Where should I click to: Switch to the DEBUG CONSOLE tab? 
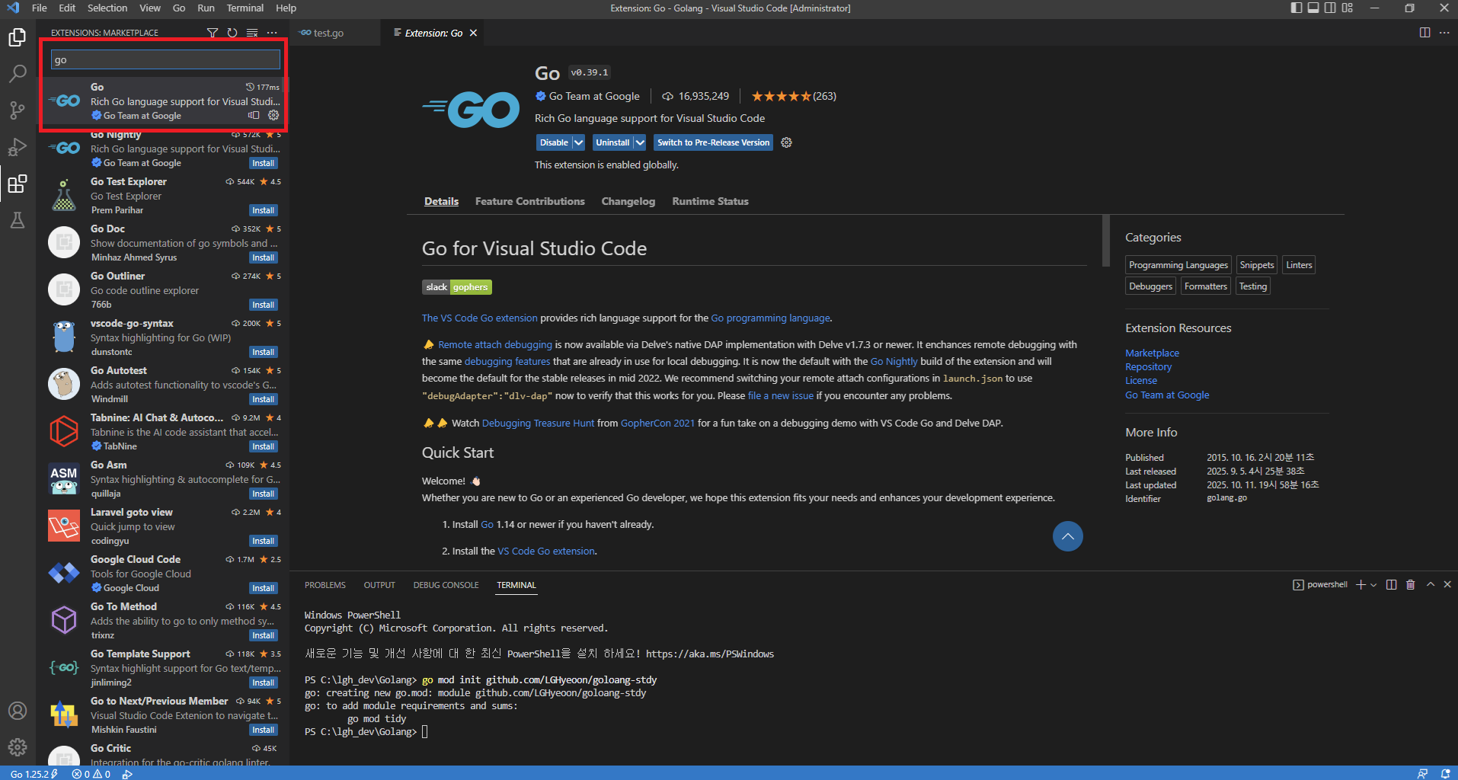(x=446, y=585)
